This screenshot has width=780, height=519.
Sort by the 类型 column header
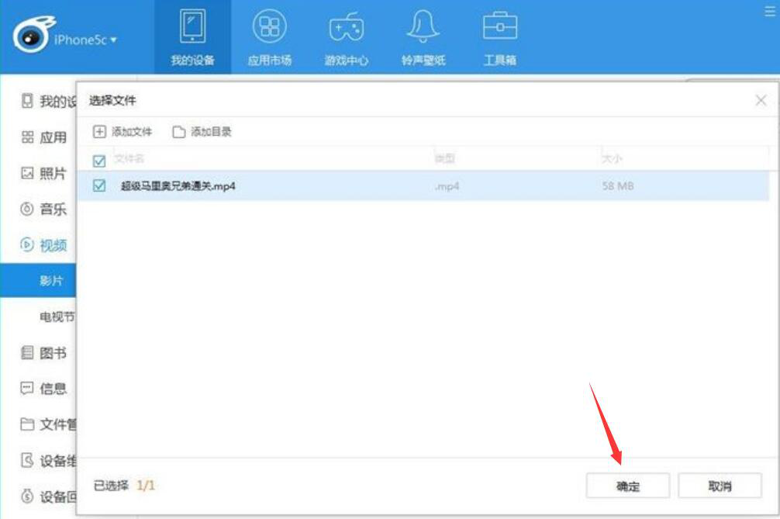point(444,159)
